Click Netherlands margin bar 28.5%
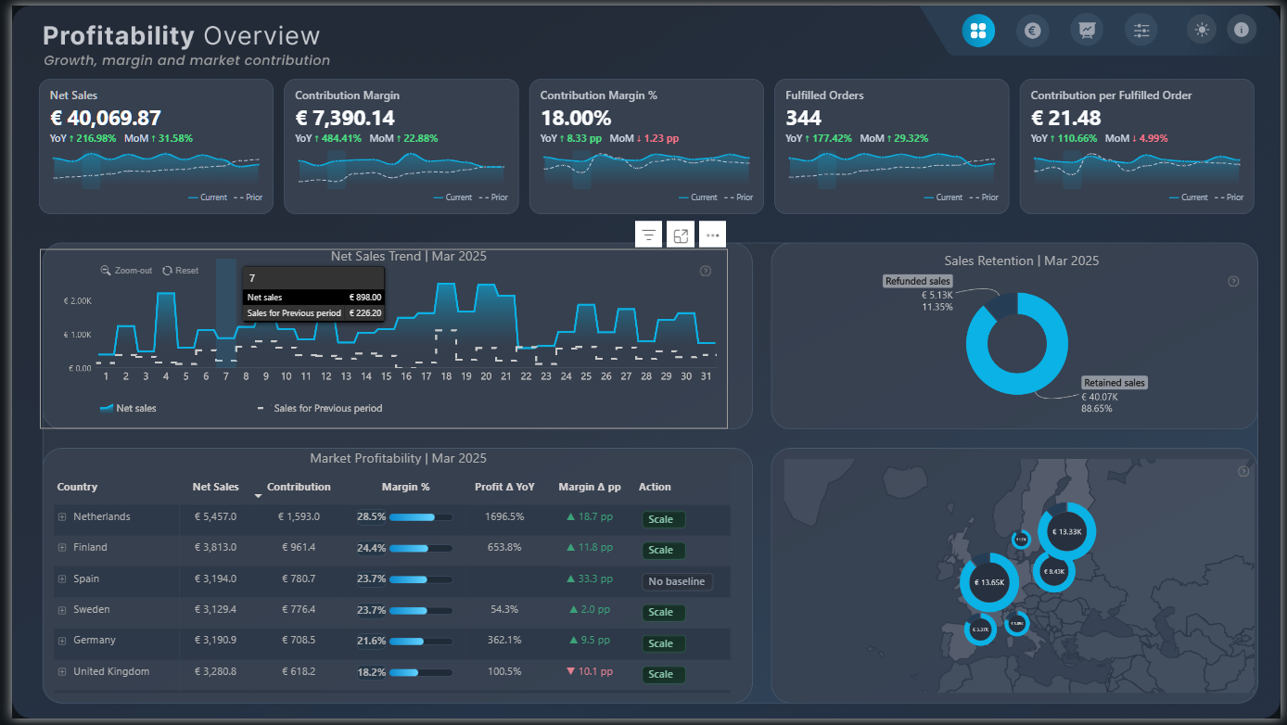1287x725 pixels. click(x=421, y=517)
